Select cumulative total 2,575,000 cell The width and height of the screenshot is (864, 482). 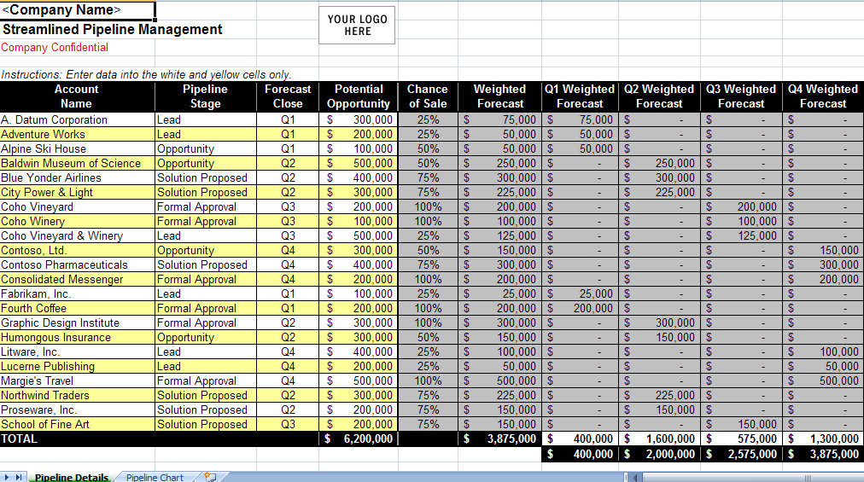[x=741, y=454]
